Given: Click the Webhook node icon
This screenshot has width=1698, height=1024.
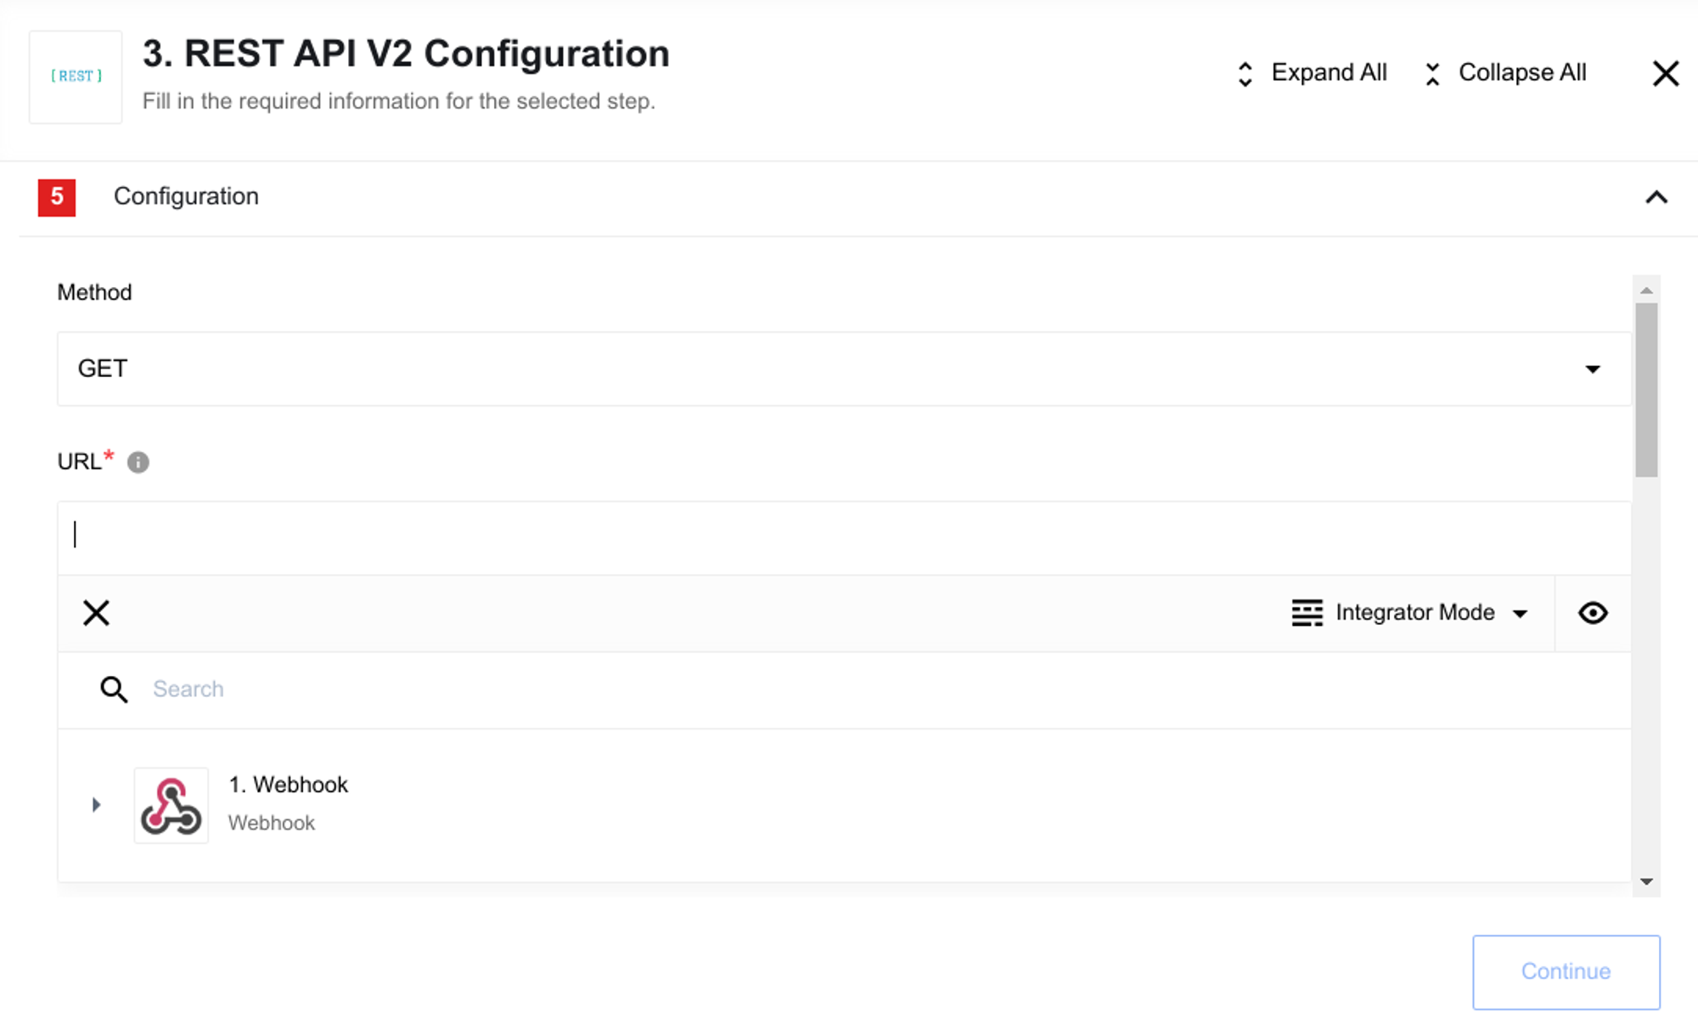Looking at the screenshot, I should (170, 804).
